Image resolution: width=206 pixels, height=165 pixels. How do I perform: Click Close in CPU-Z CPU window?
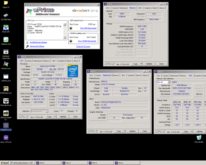(x=75, y=117)
